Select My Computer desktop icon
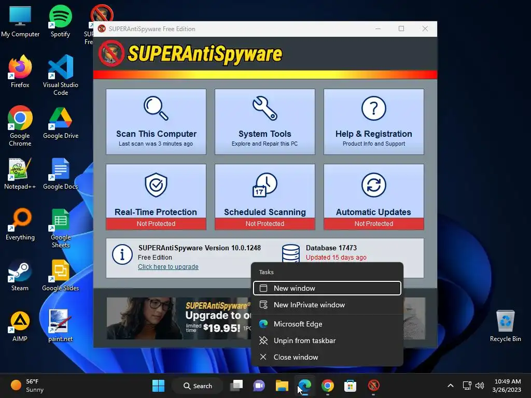This screenshot has height=398, width=531. coord(20,21)
